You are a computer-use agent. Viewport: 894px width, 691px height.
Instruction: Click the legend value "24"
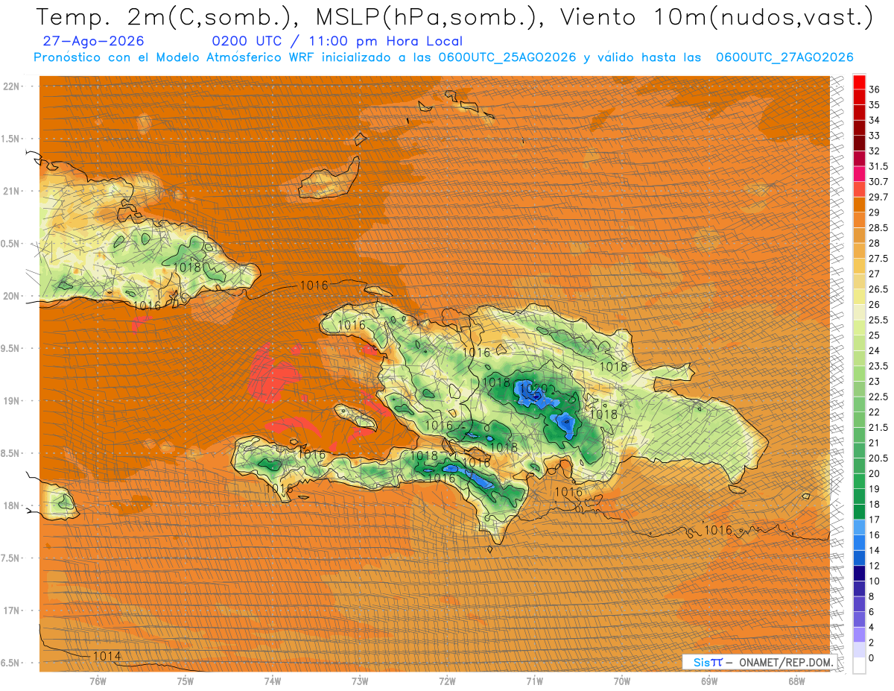[875, 350]
